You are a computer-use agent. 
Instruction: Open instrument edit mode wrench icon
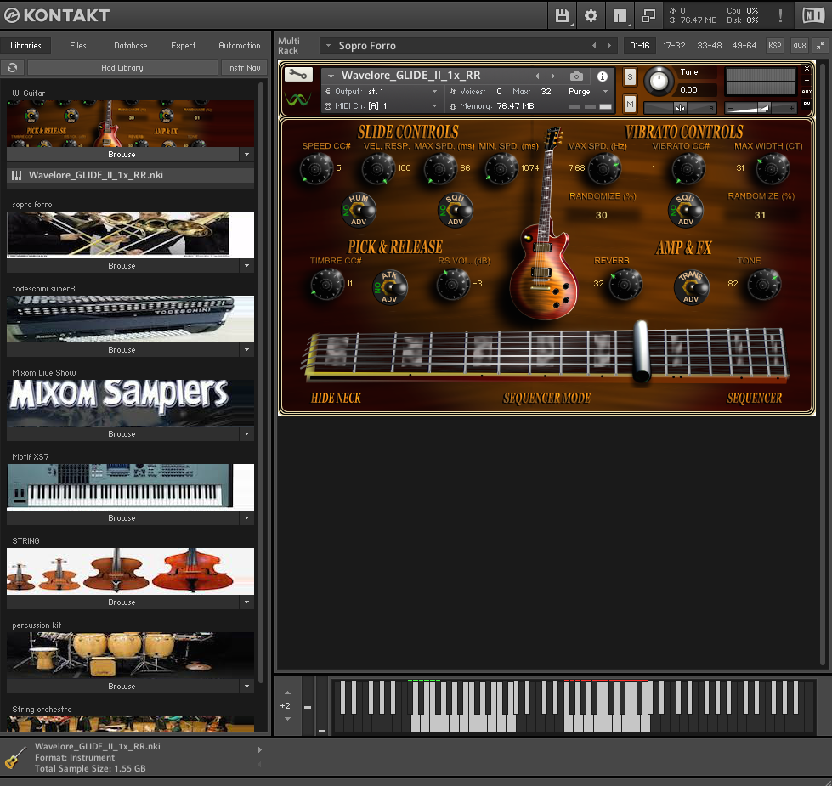(298, 75)
